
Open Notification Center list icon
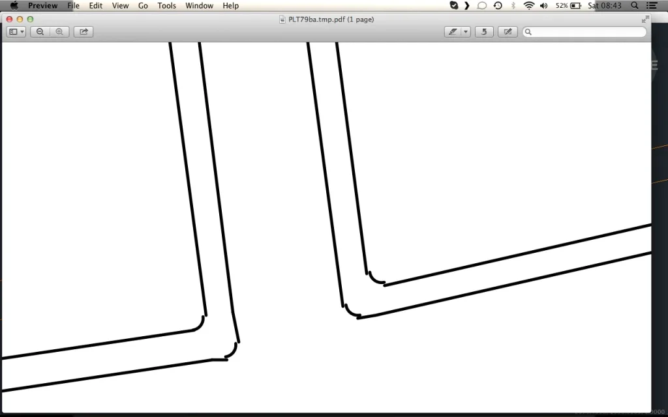click(652, 5)
